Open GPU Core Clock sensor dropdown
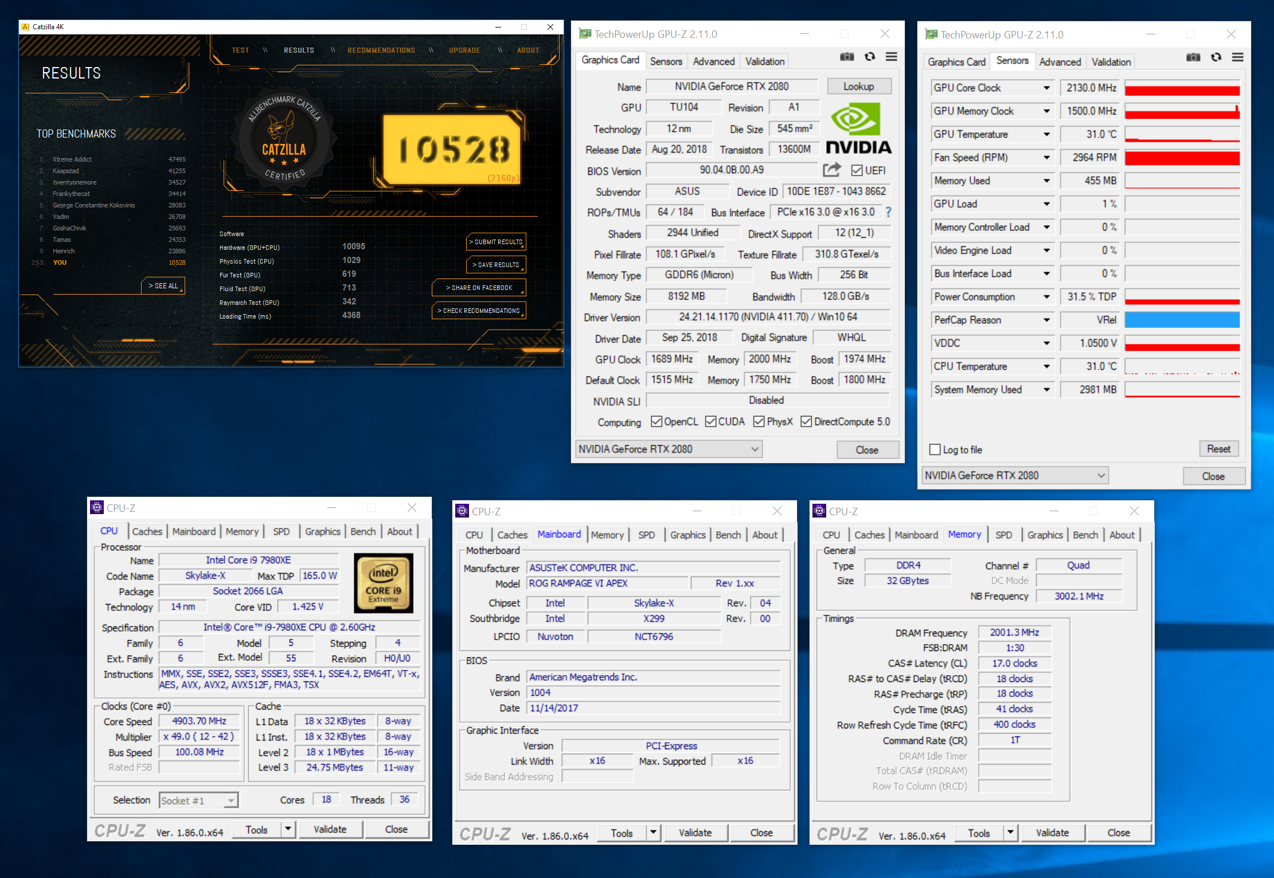Screen dimensions: 1274x878 pyautogui.click(x=1046, y=88)
